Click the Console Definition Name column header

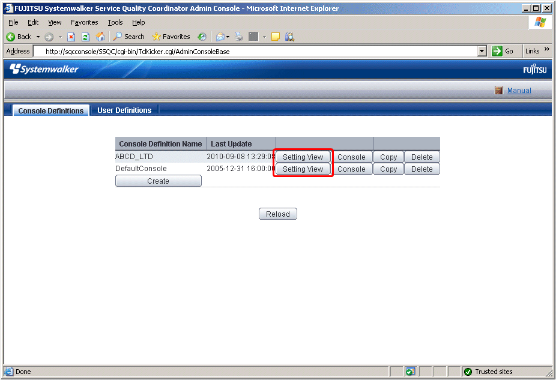(161, 144)
